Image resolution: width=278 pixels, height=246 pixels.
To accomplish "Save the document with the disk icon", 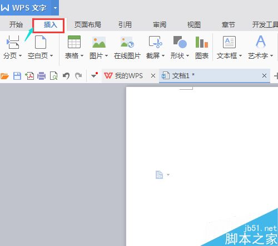I will (x=17, y=76).
